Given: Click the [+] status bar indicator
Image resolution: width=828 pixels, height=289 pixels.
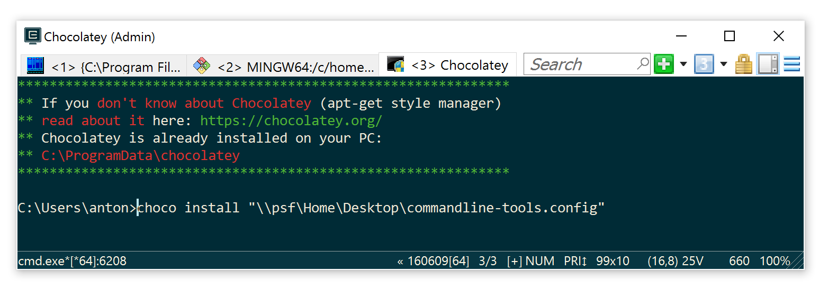Looking at the screenshot, I should click(515, 261).
